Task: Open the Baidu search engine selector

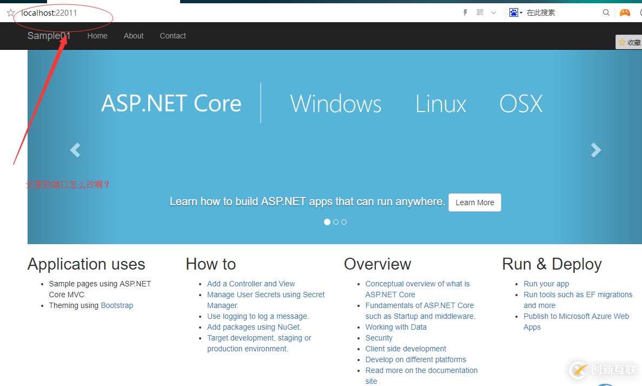Action: (516, 12)
